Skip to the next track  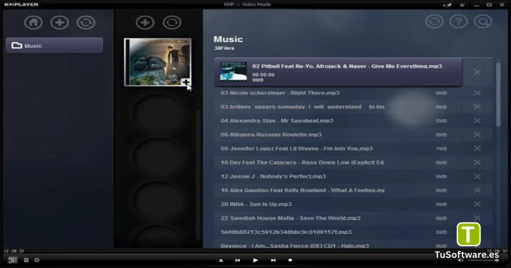(273, 260)
